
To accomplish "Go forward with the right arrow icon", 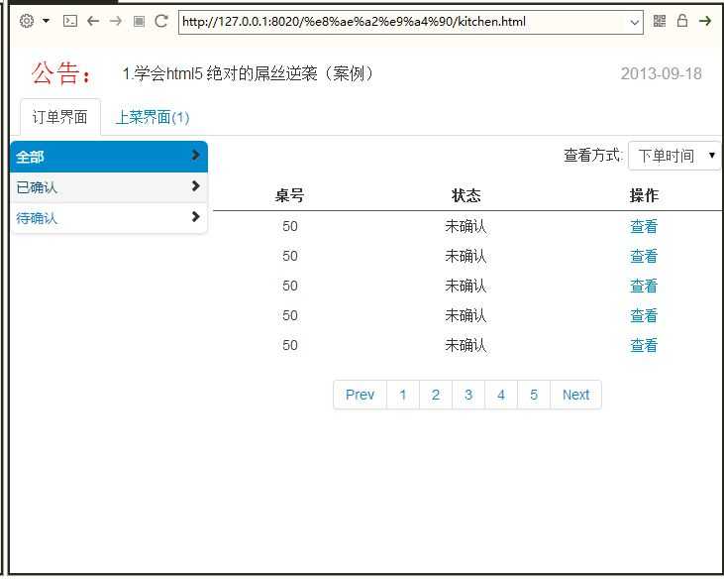I will tap(116, 21).
